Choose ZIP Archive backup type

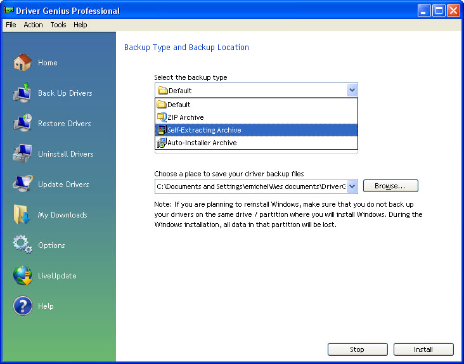(256, 117)
